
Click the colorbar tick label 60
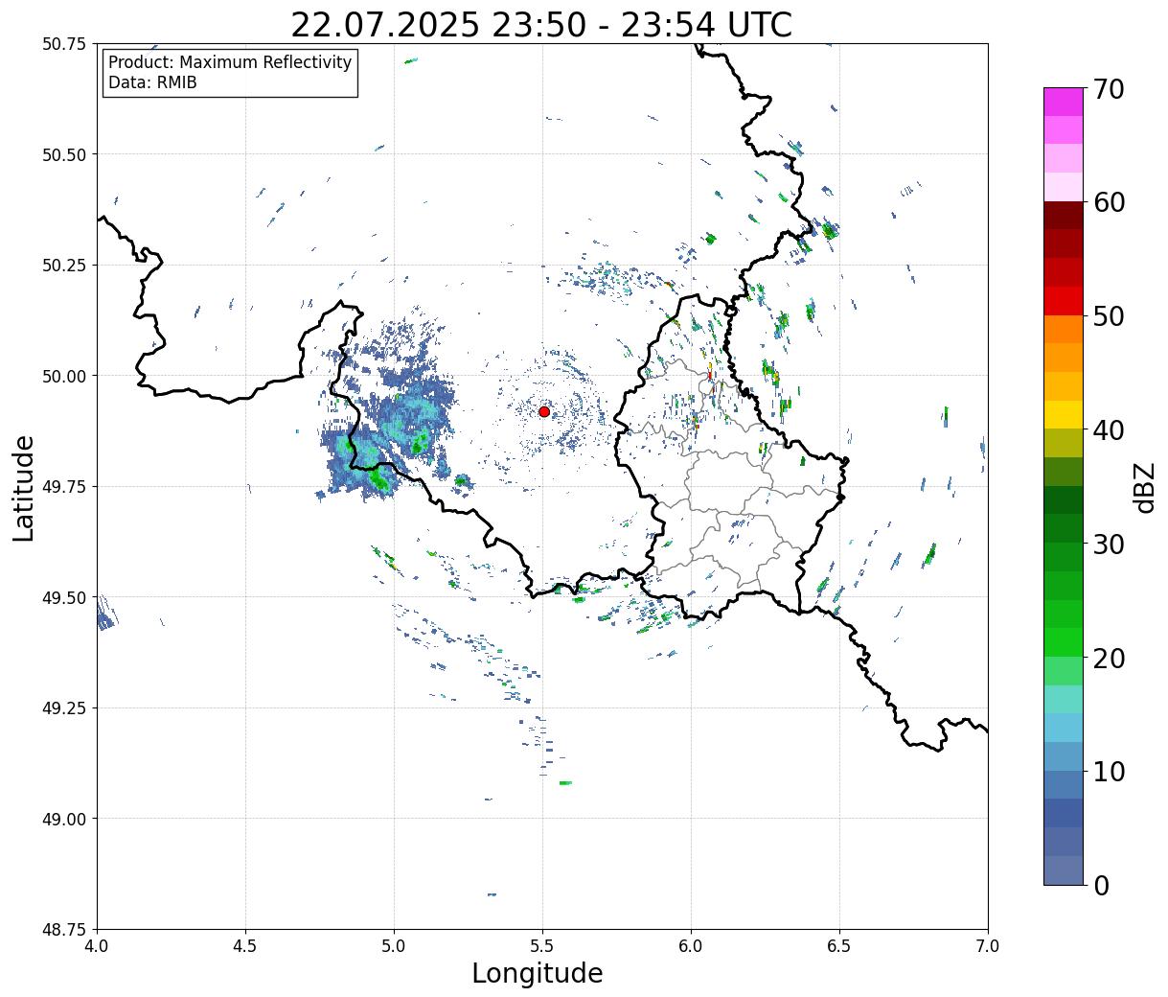click(1109, 202)
